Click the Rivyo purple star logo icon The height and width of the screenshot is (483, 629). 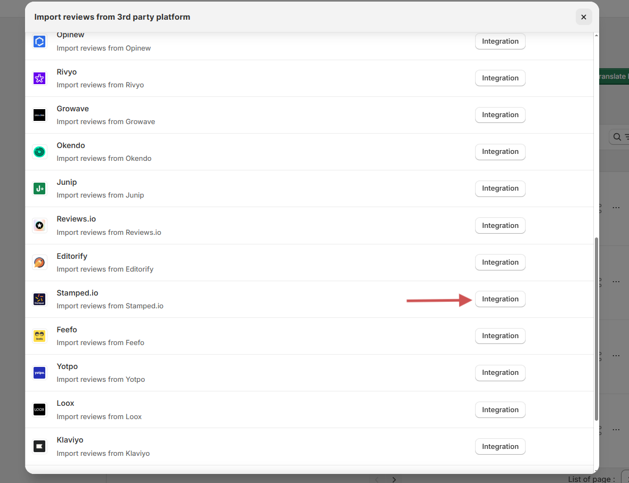pos(39,78)
